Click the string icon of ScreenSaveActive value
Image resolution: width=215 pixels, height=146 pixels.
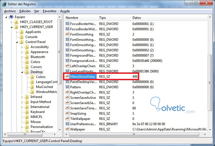[x=67, y=97]
